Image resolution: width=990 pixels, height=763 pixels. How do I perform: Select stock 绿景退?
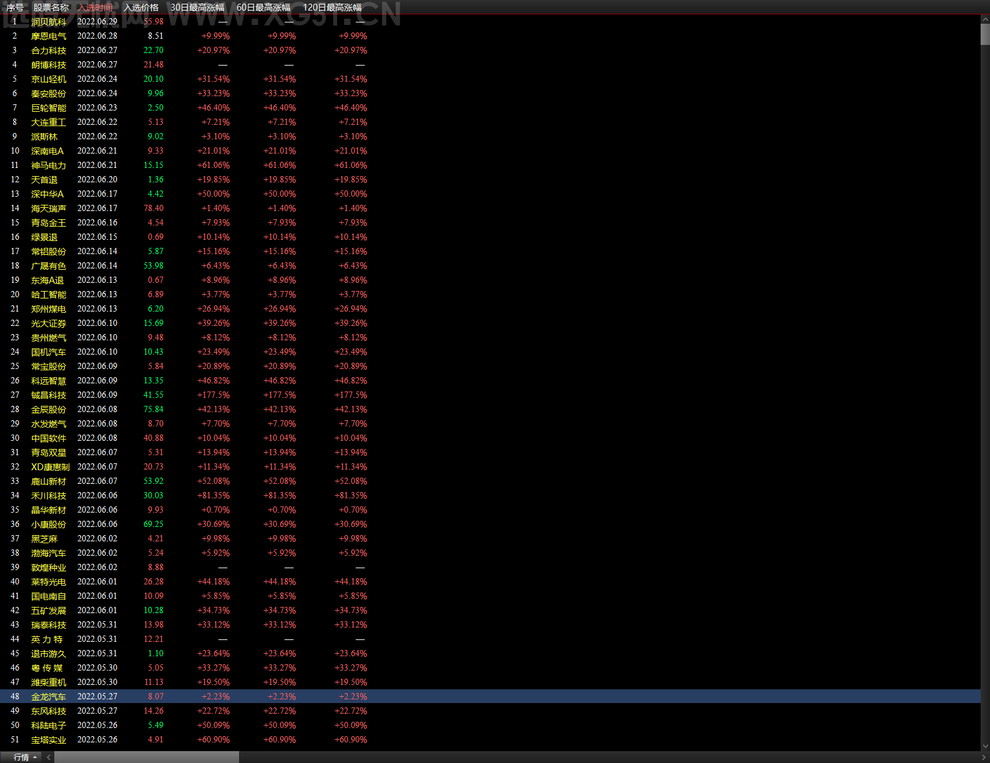(44, 237)
